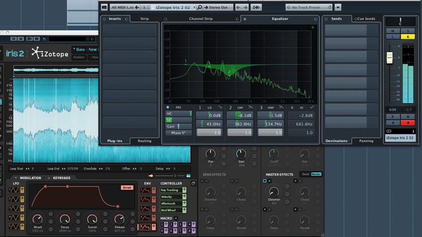Open the Stereo Out routing selector
This screenshot has width=422, height=237.
218,7
